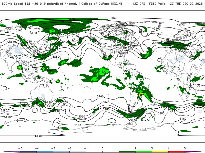This screenshot has width=205, height=153.
Task: Click the palest blue -2 to -1 colorbar segment
Action: [78, 152]
